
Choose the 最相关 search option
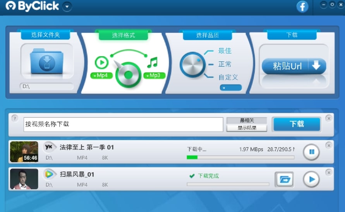[246, 120]
